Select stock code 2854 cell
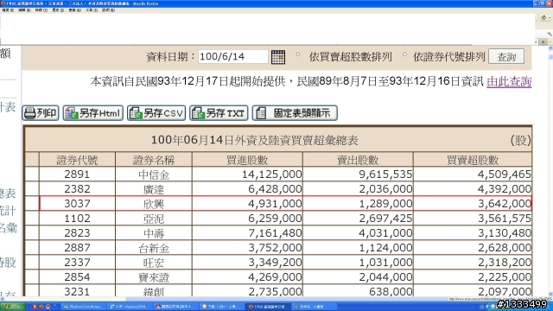553x311 pixels. click(x=77, y=277)
